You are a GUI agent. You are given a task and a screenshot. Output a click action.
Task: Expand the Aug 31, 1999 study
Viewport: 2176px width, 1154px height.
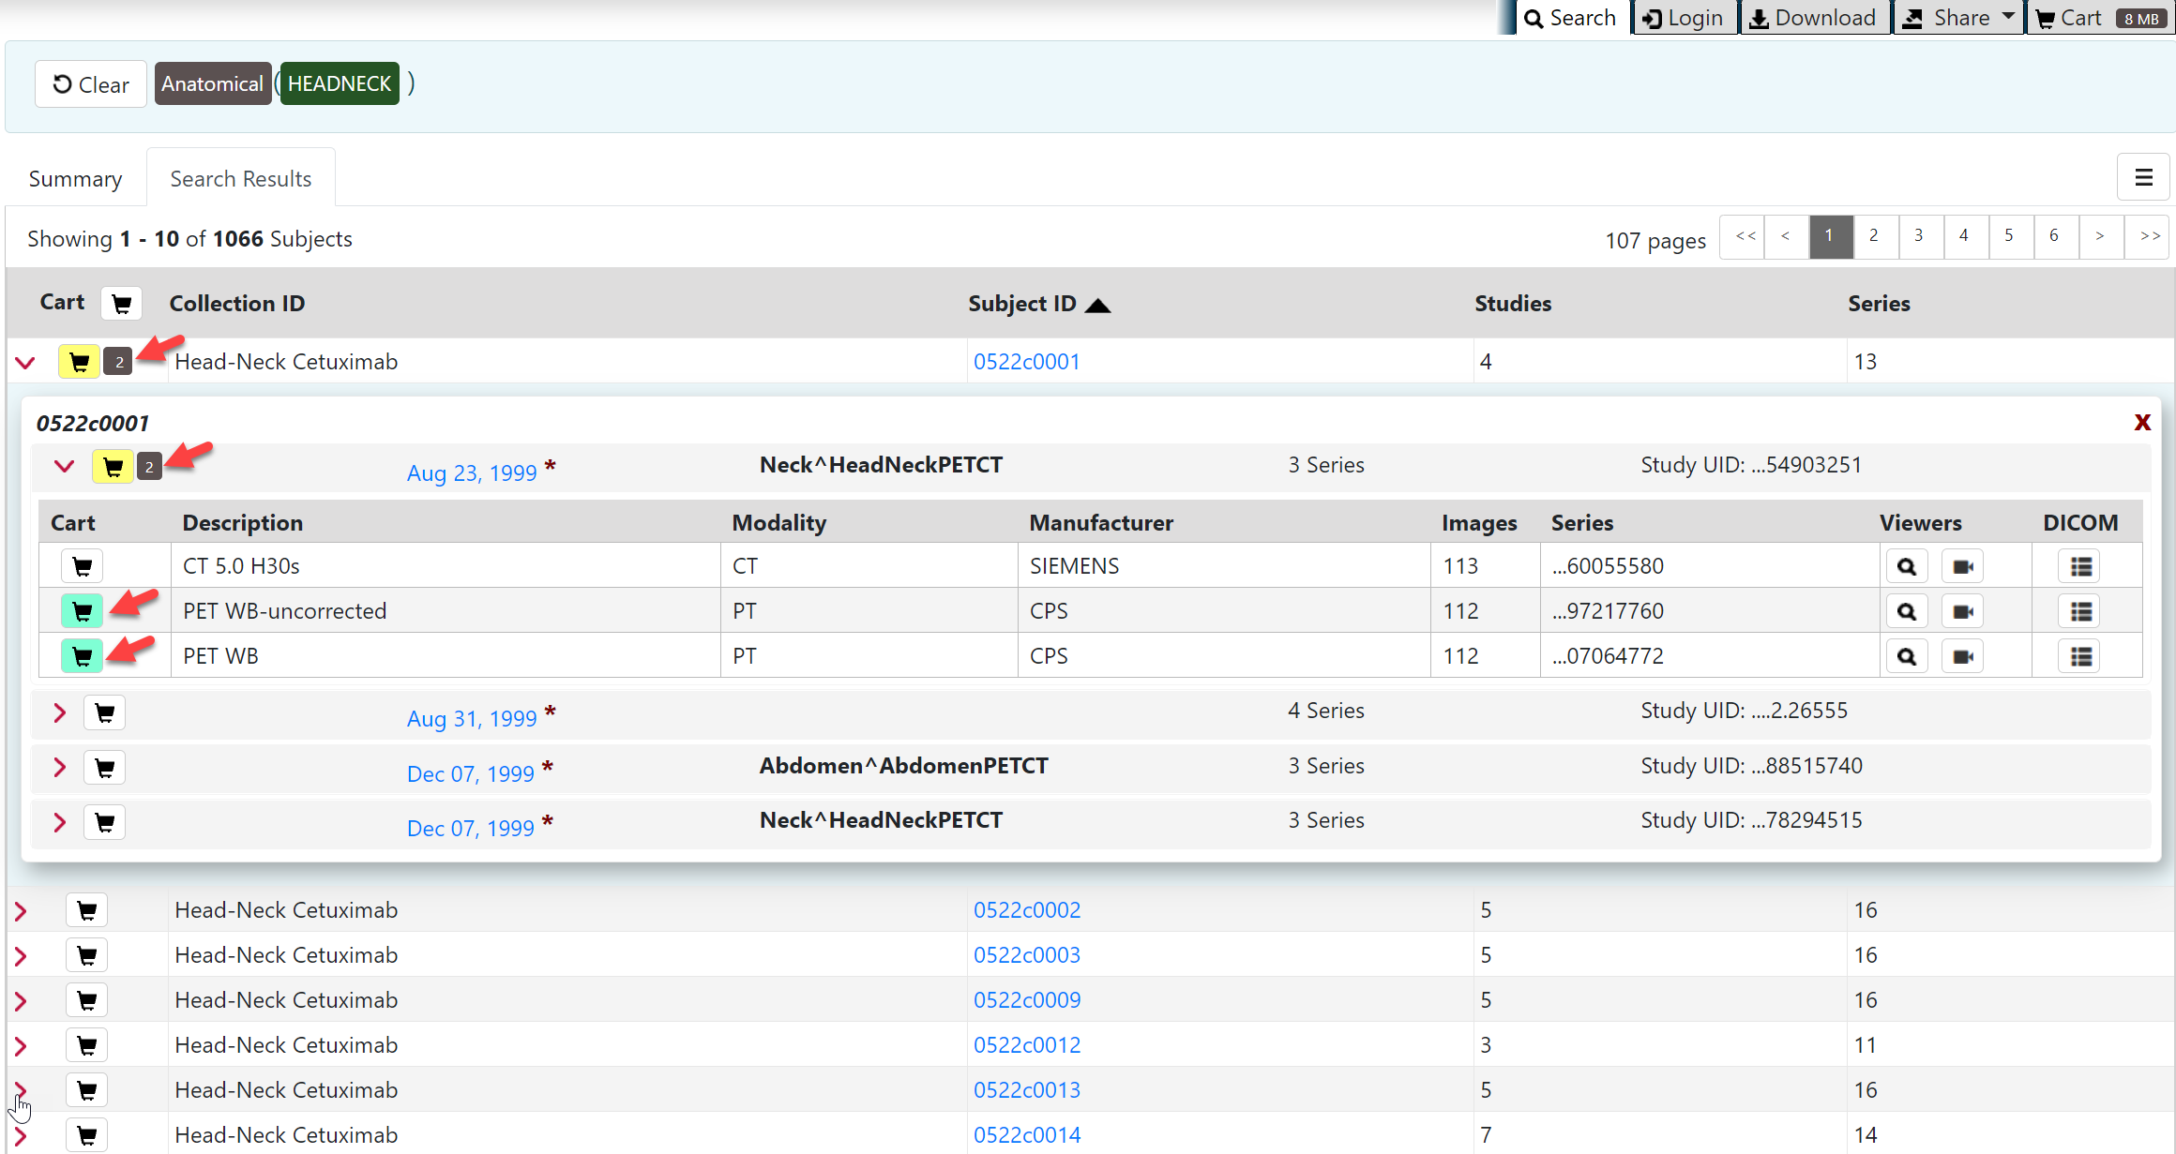coord(60,713)
